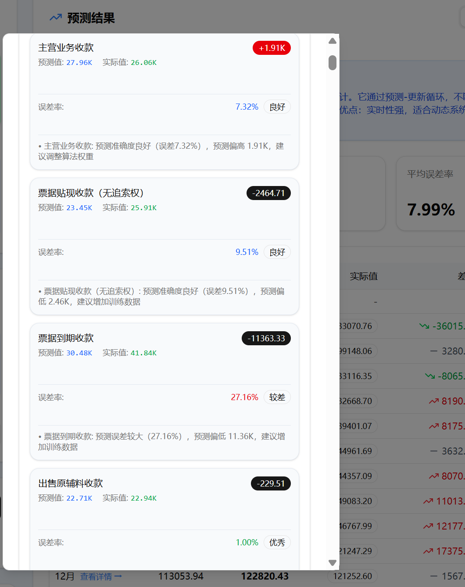Click the scrollbar down arrow in the popup
Image resolution: width=465 pixels, height=587 pixels.
pyautogui.click(x=333, y=562)
